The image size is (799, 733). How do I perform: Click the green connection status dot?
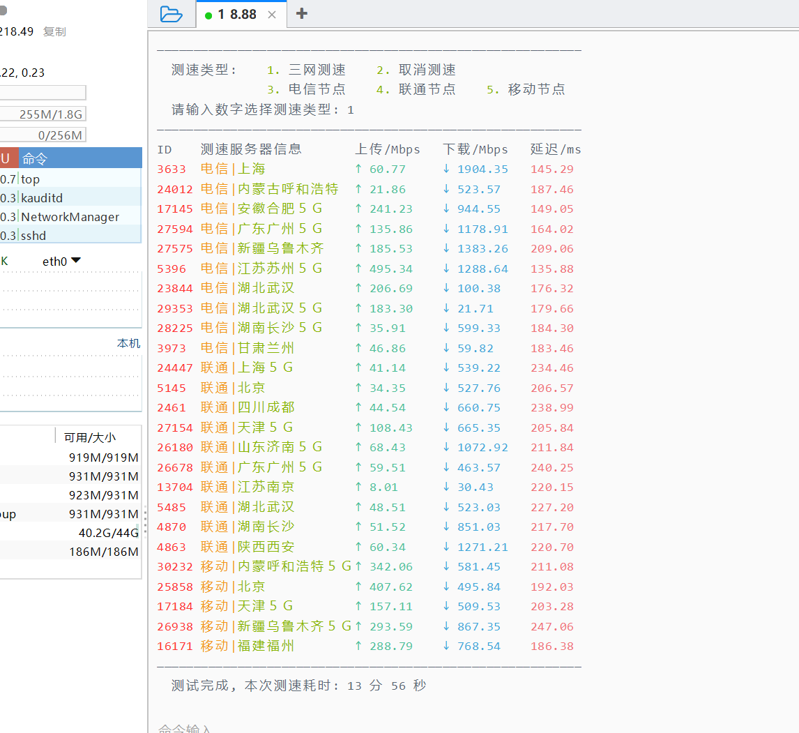[x=208, y=15]
